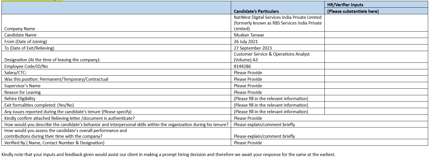Screen dimensions: 439x162
Task: Click the empty HR input cell for Company Name
Action: pyautogui.click(x=376, y=23)
